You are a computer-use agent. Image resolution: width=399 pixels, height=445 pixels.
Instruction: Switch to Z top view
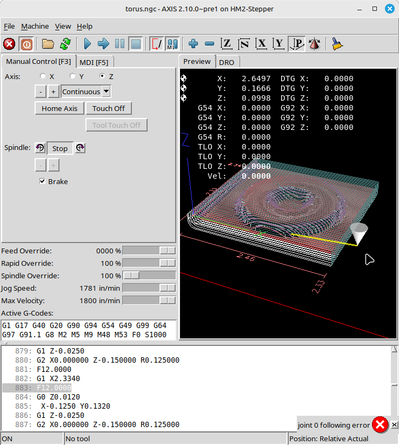click(x=227, y=44)
